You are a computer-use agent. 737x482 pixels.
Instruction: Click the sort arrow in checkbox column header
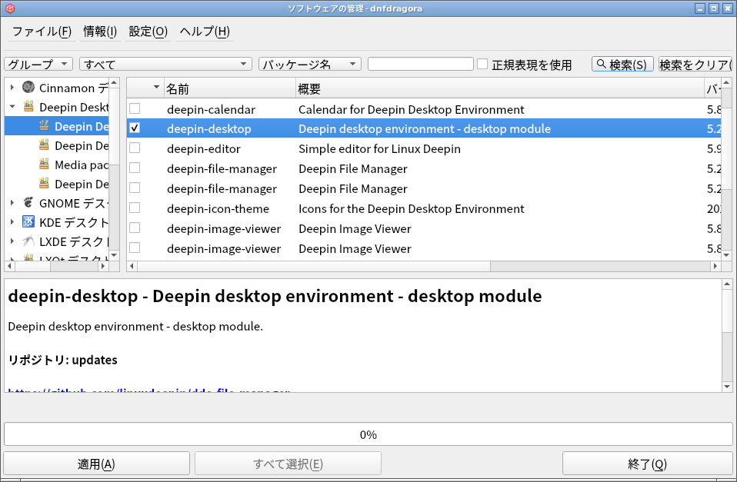(156, 88)
